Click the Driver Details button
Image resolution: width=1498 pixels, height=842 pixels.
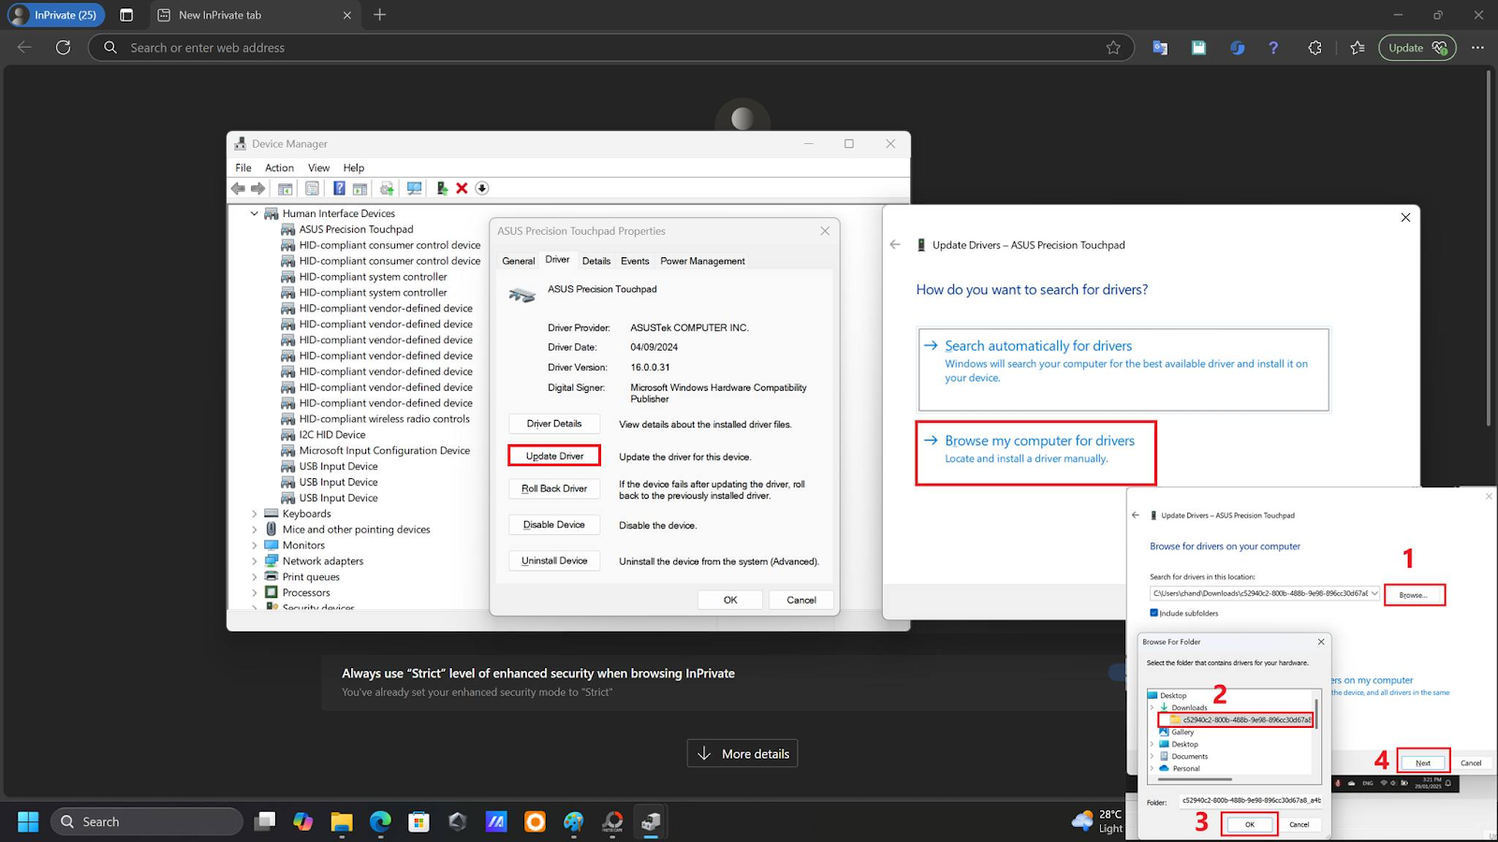pos(554,424)
